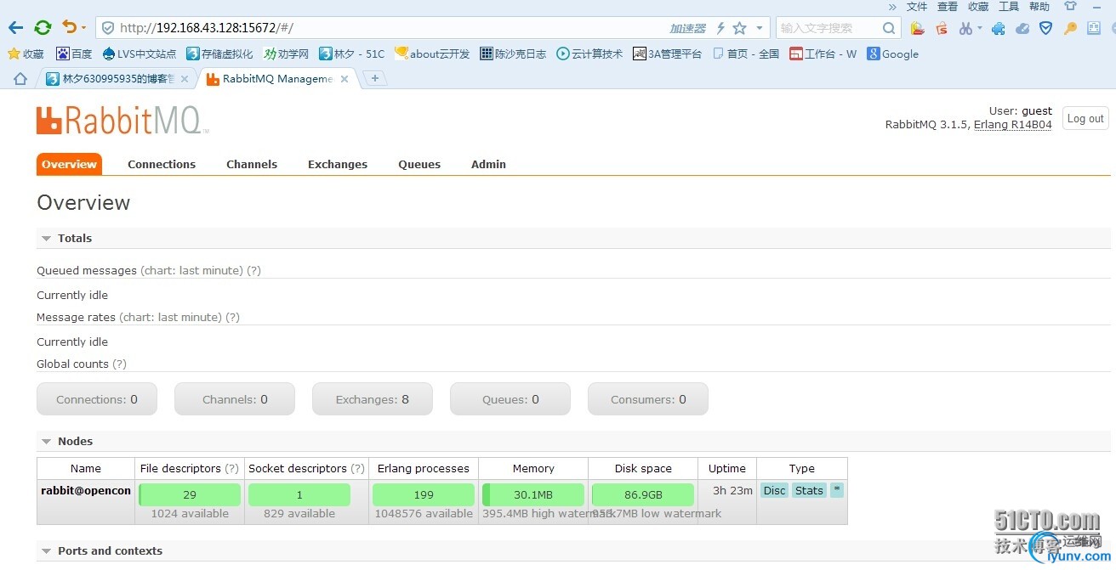The height and width of the screenshot is (570, 1116).
Task: Click the Connections: 0 count button
Action: coord(97,399)
